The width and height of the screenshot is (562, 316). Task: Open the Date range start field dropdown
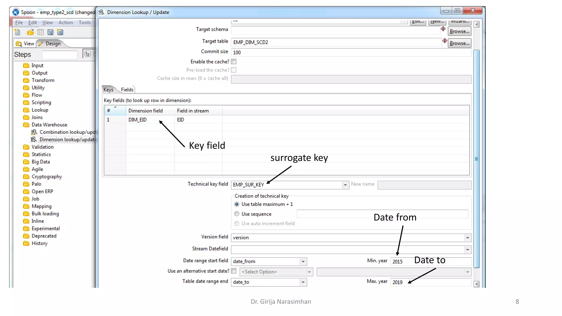point(303,262)
